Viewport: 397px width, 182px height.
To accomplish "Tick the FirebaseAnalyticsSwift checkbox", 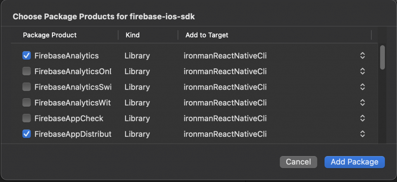I will (x=27, y=87).
